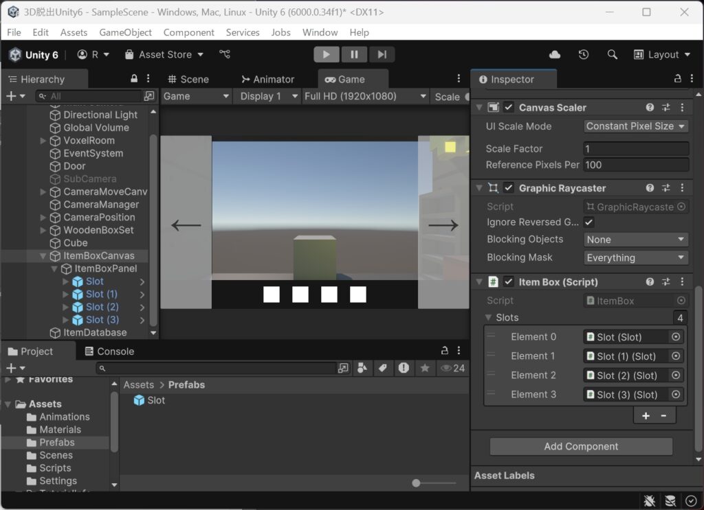Open the Canvas Scaler help icon
This screenshot has width=704, height=510.
650,108
